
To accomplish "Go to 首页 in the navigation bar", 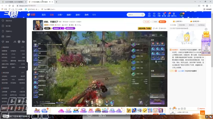I will point(44,15).
